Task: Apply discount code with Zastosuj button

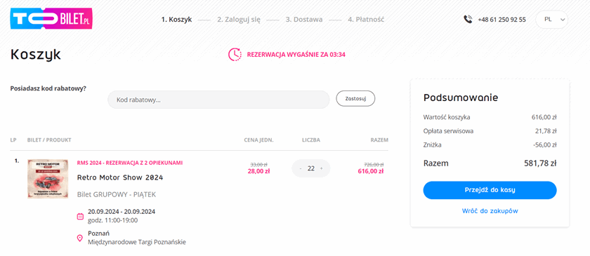Action: (355, 99)
